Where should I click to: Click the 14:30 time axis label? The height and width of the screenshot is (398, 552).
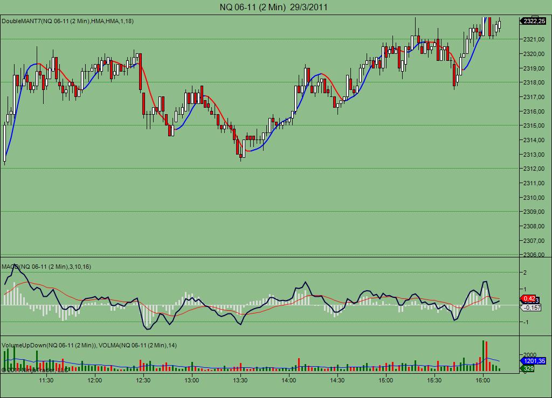pyautogui.click(x=337, y=380)
